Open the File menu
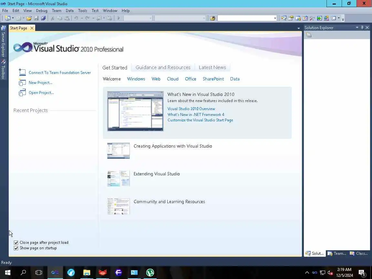This screenshot has height=279, width=372. [x=5, y=10]
